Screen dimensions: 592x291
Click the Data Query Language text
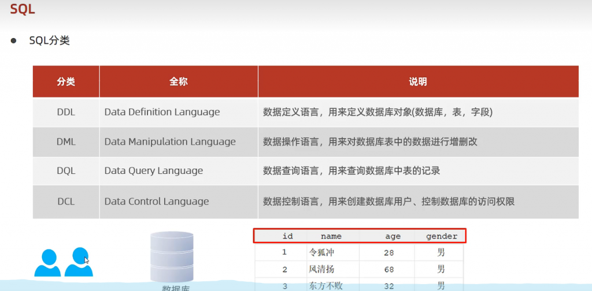[154, 171]
